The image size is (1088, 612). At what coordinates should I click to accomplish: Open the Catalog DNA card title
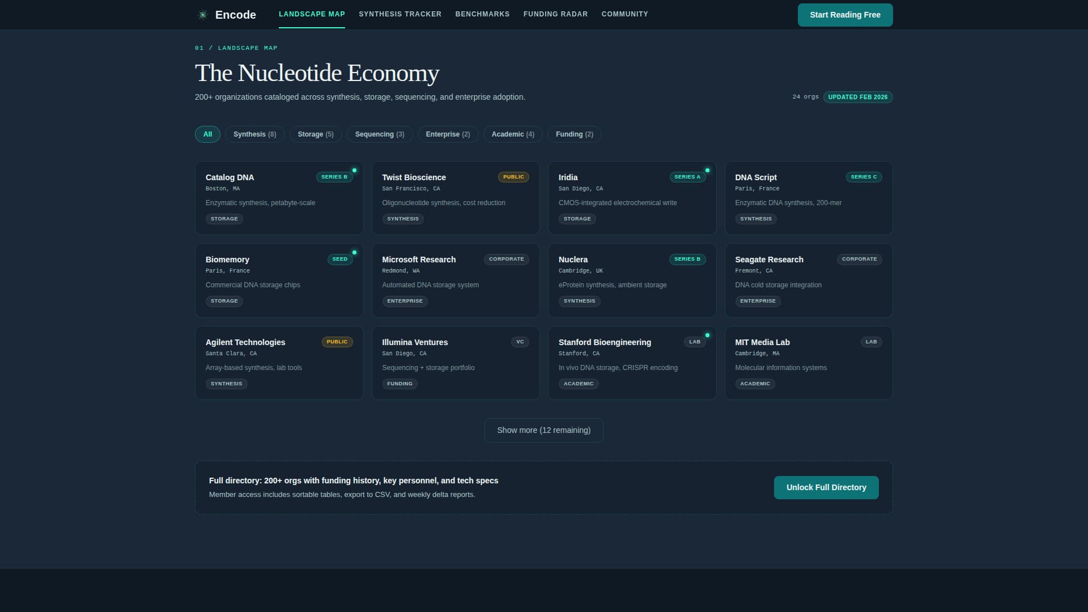[229, 177]
